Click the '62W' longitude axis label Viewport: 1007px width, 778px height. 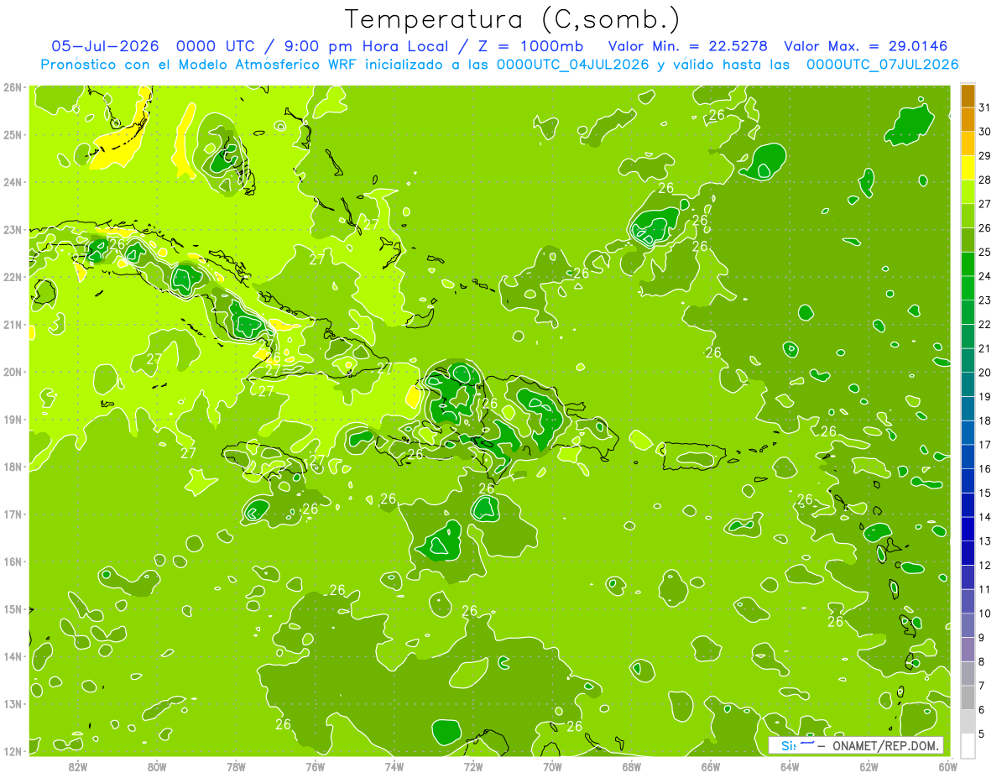[x=869, y=766]
